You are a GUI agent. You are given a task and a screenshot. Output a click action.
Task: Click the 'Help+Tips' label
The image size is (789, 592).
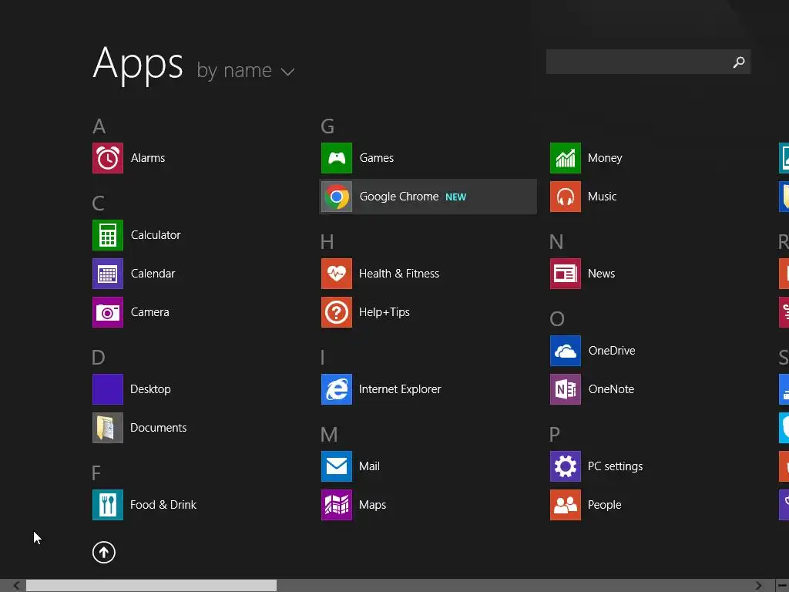pyautogui.click(x=384, y=312)
